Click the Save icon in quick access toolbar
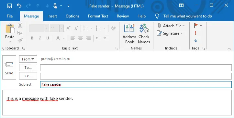Image resolution: width=234 pixels, height=118 pixels. pyautogui.click(x=10, y=6)
